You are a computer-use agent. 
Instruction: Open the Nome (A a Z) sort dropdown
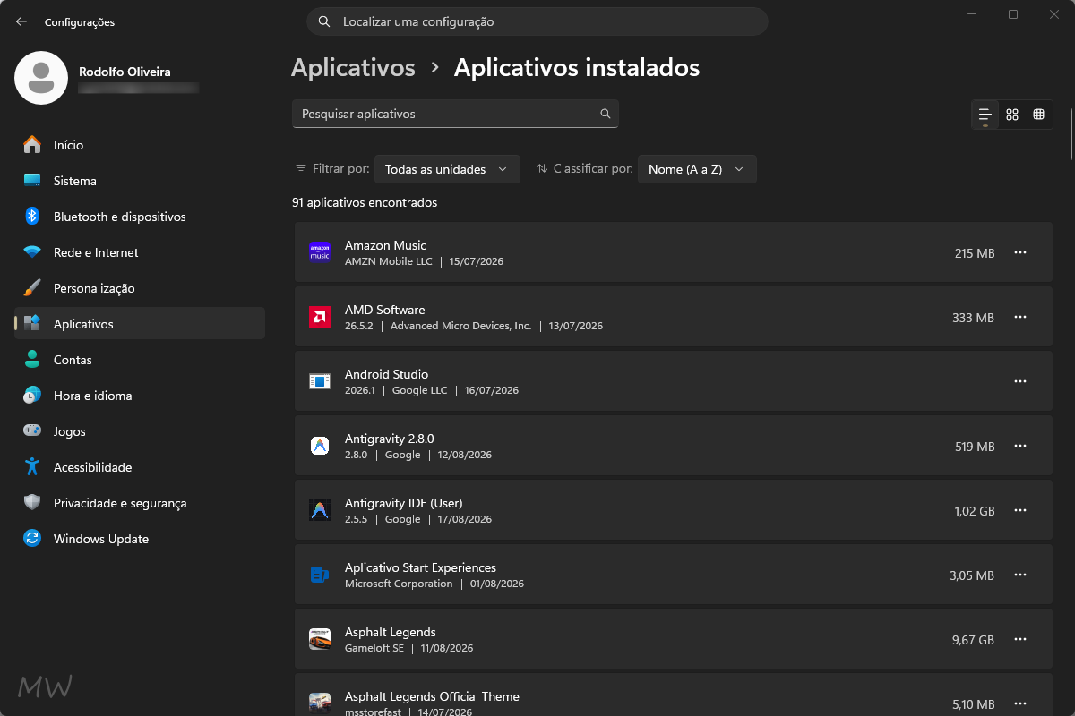click(697, 169)
